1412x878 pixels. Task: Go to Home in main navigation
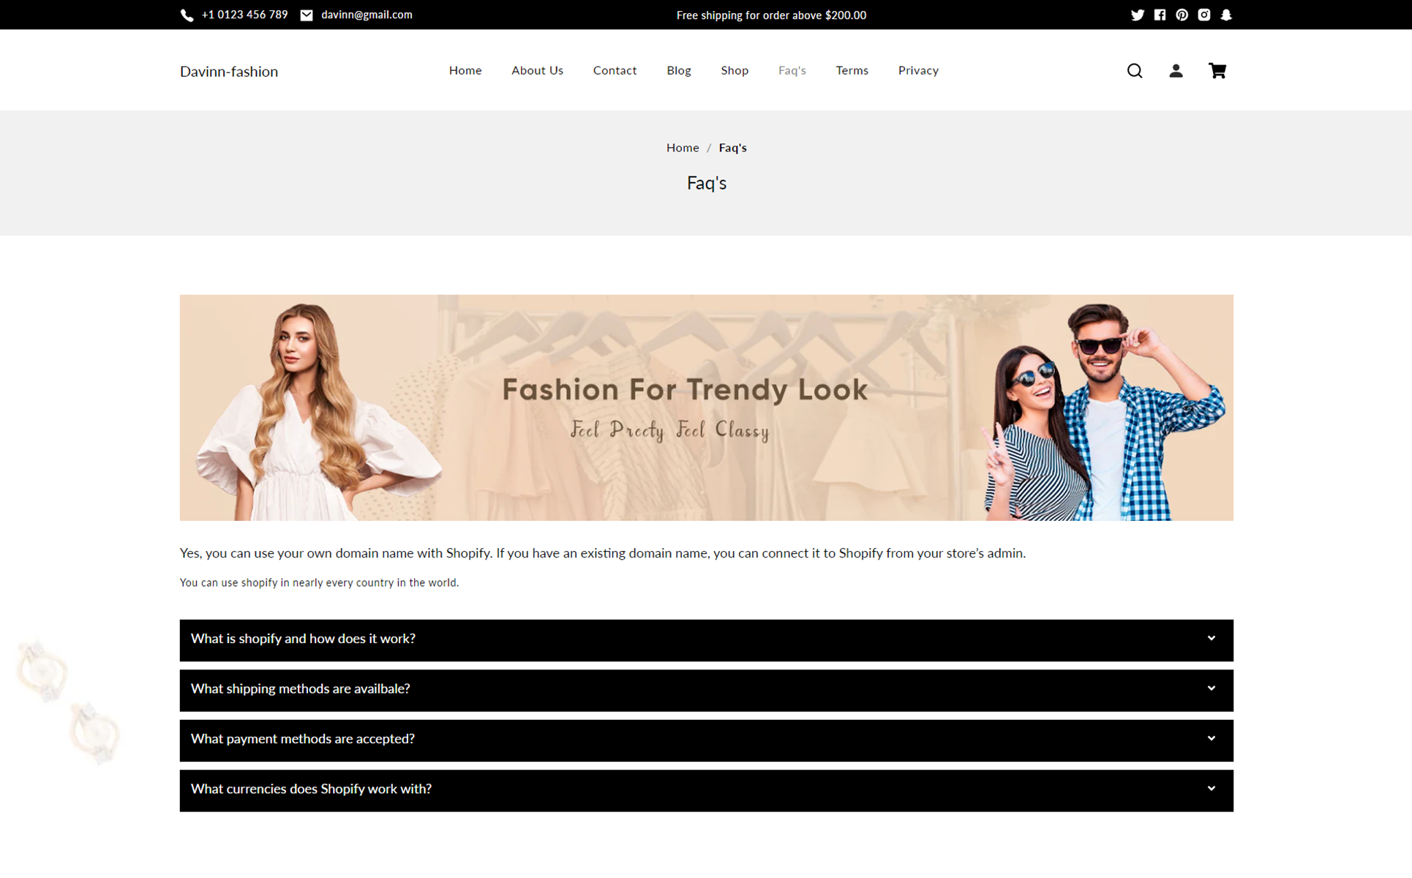point(465,70)
